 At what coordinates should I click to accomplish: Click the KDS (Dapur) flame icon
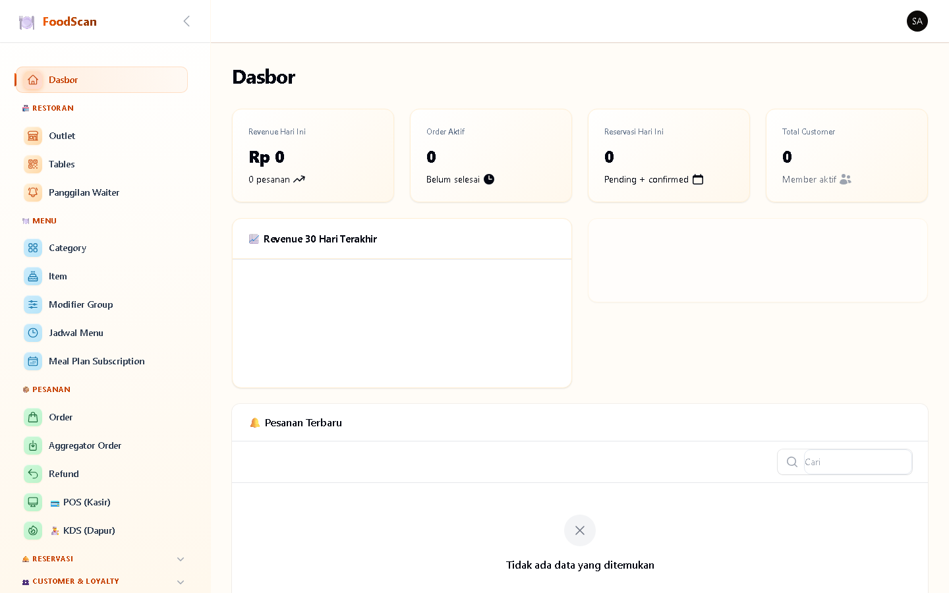pos(33,530)
